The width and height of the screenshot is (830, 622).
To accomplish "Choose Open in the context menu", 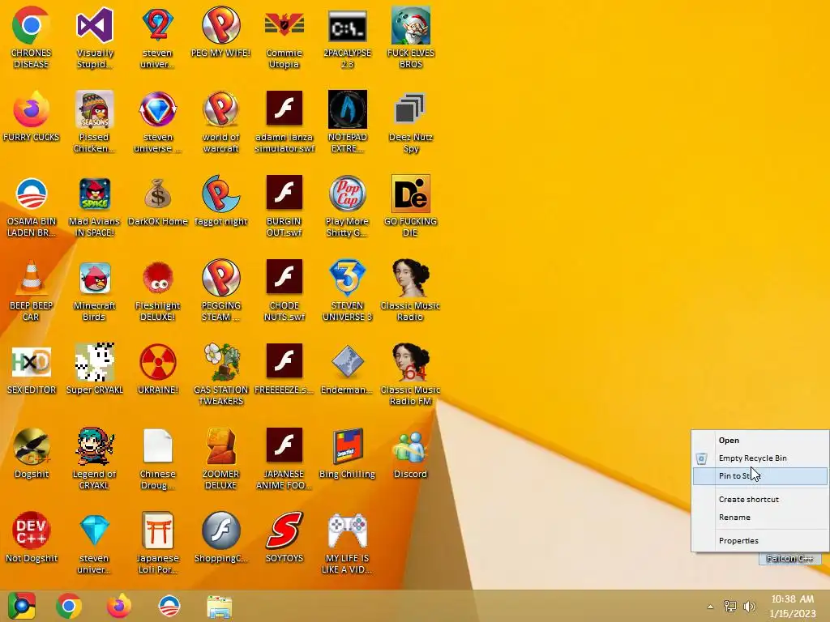I will (x=760, y=440).
